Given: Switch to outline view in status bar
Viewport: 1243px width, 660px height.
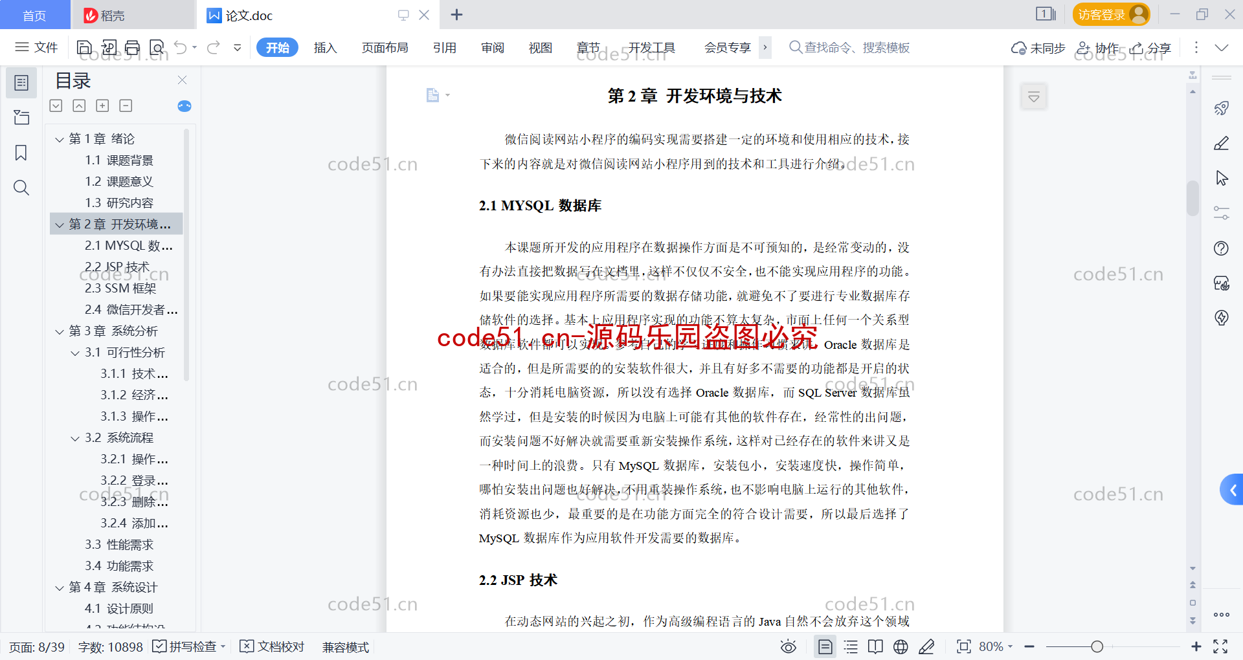Looking at the screenshot, I should (x=851, y=646).
